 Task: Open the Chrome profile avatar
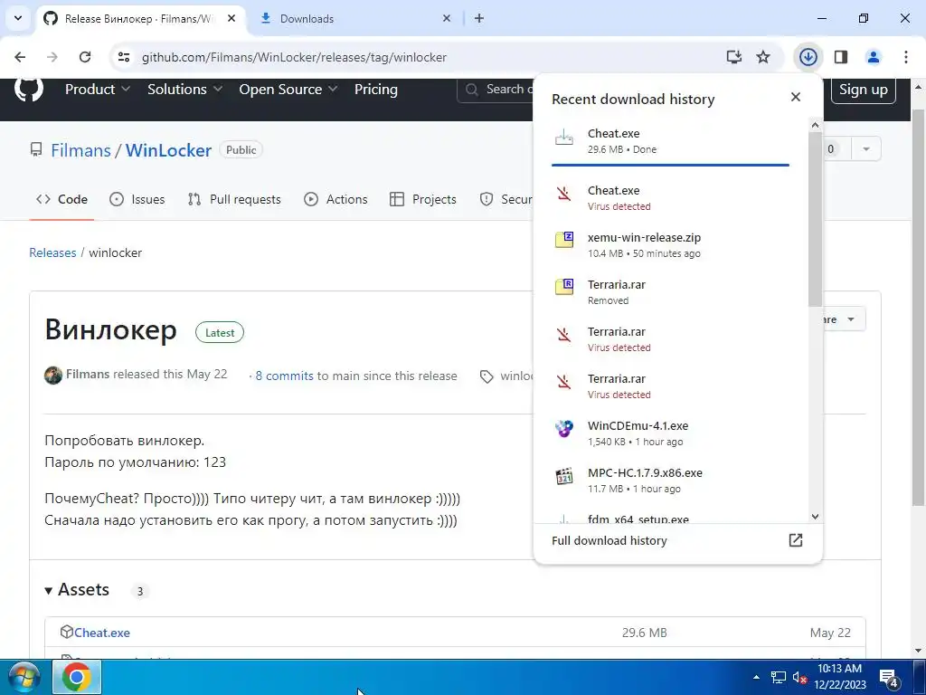pos(874,57)
